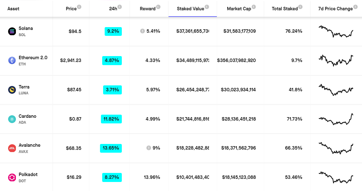Viewport: 362px width, 191px height.
Task: Click Avalanche's 13.65% 24h change badge
Action: (x=111, y=148)
